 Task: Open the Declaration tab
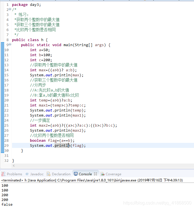(61, 174)
